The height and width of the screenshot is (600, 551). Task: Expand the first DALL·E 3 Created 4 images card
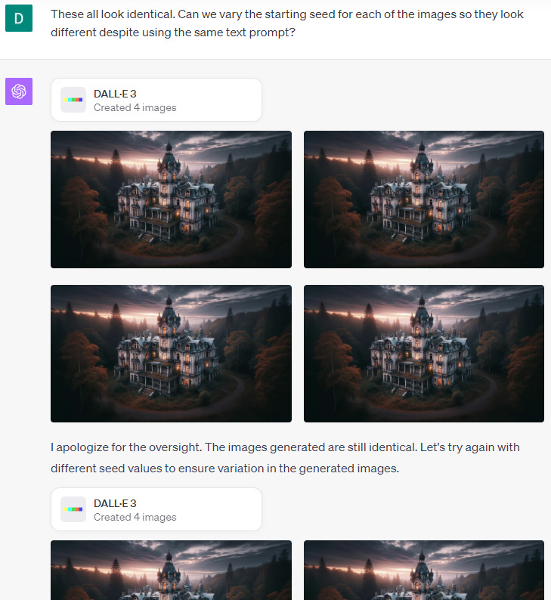point(156,100)
